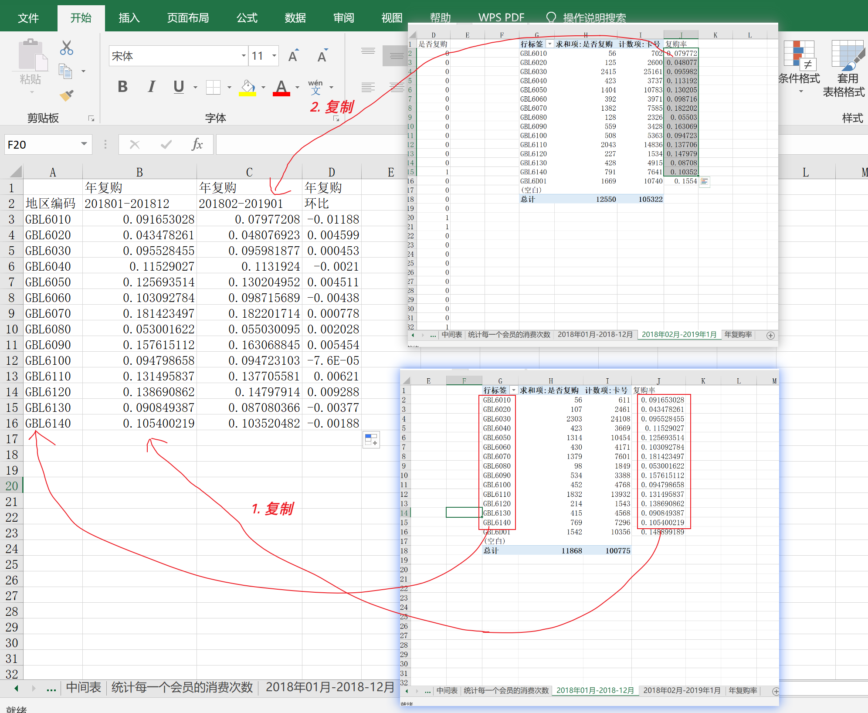Toggle Italic formatting
868x713 pixels.
151,87
